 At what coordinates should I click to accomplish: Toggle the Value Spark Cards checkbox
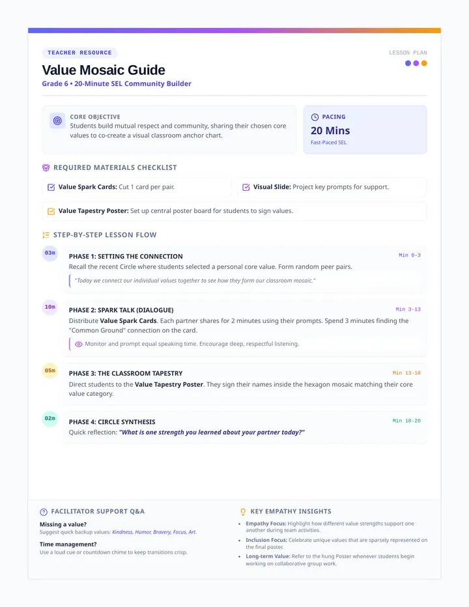tap(51, 188)
